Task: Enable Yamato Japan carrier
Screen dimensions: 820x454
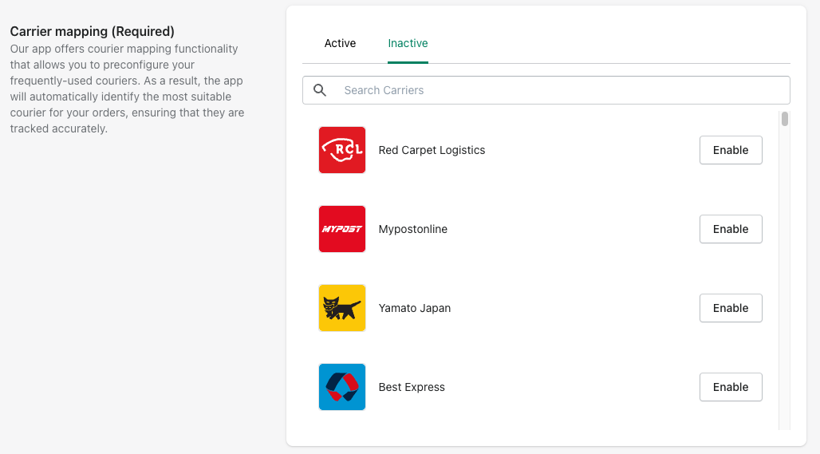Action: tap(731, 308)
